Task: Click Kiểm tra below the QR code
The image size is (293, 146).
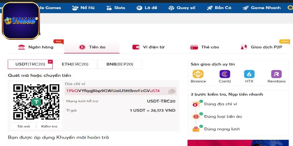Action: click(x=49, y=126)
